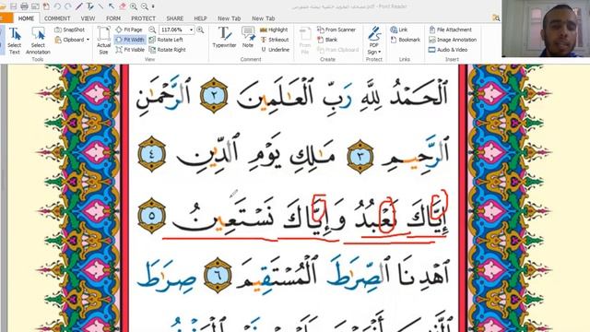Click typewriter icon in quick access bar
The width and height of the screenshot is (590, 332).
[x=90, y=6]
